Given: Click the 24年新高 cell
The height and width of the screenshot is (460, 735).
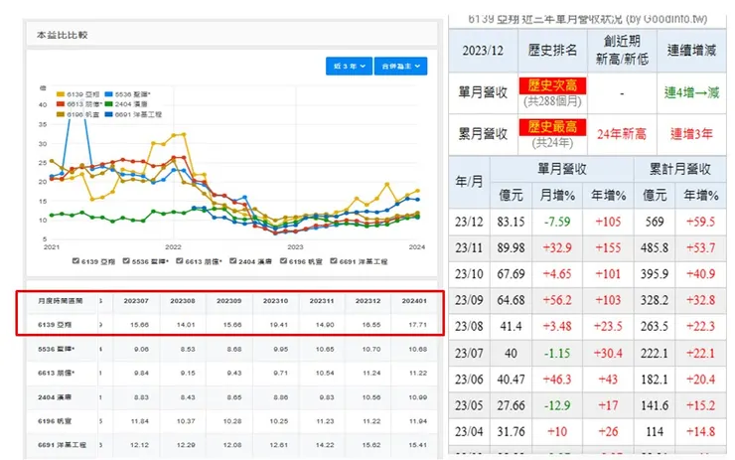Looking at the screenshot, I should point(622,134).
